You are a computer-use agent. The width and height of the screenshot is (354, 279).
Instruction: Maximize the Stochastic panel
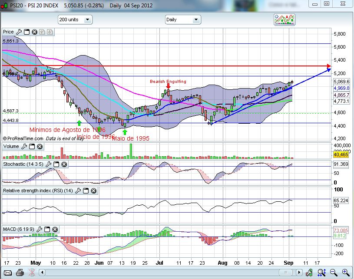56,164
